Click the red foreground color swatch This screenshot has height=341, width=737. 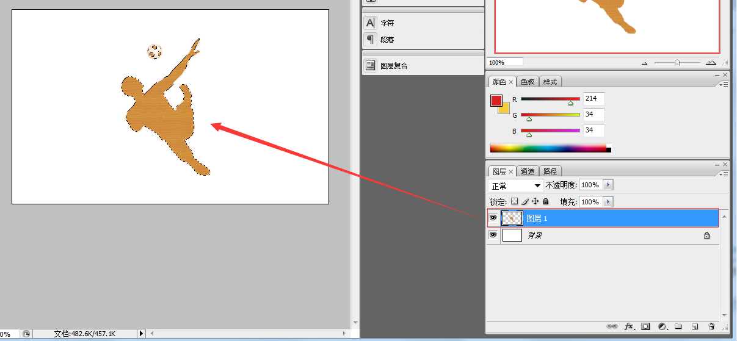(496, 100)
